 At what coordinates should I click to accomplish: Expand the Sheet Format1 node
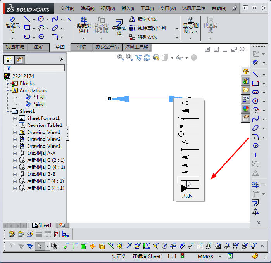pyautogui.click(x=15, y=118)
